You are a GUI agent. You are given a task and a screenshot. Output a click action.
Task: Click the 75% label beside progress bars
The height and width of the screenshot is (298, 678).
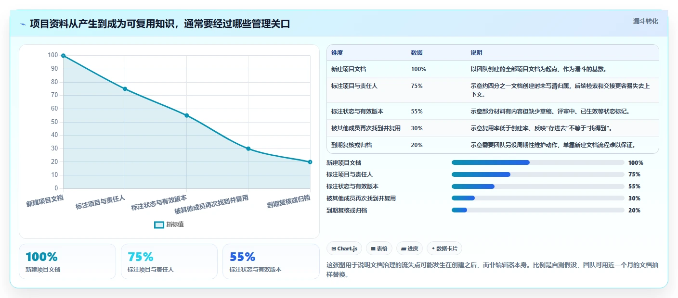click(x=634, y=174)
